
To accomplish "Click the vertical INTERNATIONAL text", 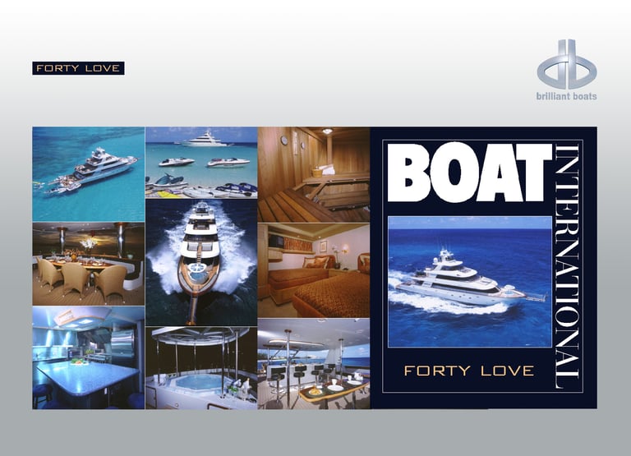I will 567,266.
